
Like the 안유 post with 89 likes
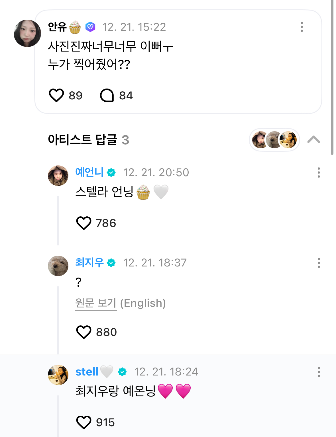(56, 95)
